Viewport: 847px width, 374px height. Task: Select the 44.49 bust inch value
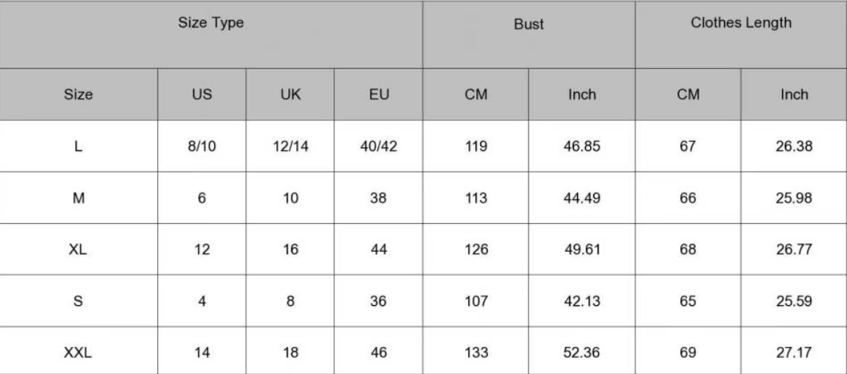[x=581, y=198]
